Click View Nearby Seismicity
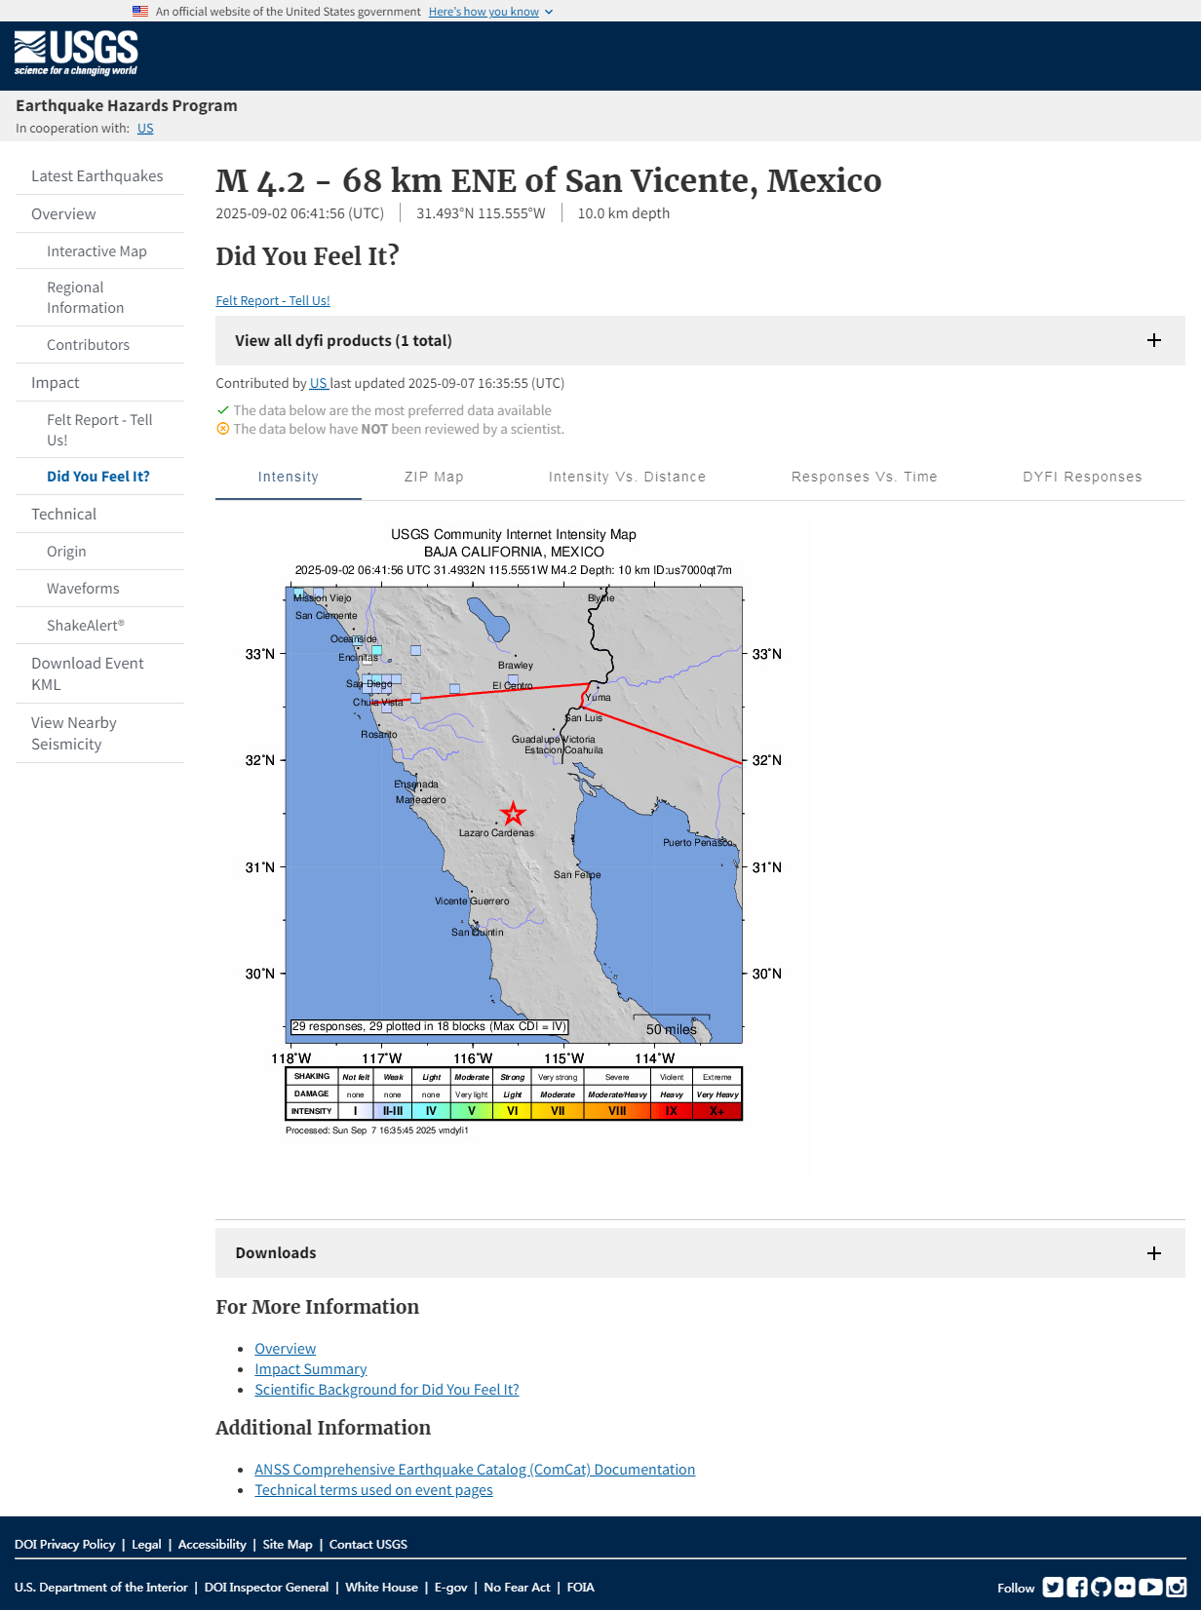The height and width of the screenshot is (1610, 1201). [99, 733]
